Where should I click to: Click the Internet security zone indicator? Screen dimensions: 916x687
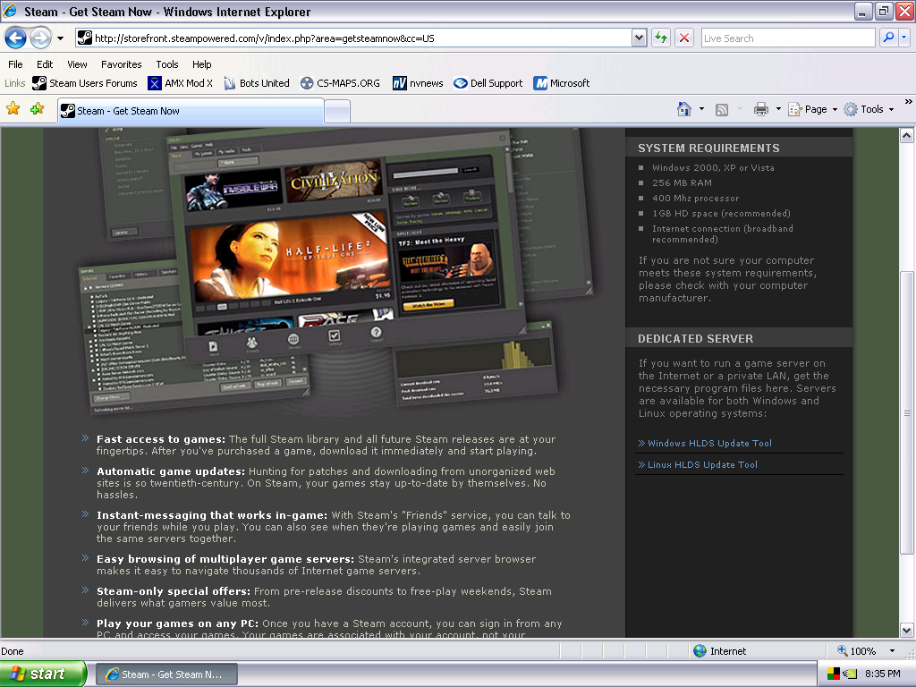[x=720, y=651]
